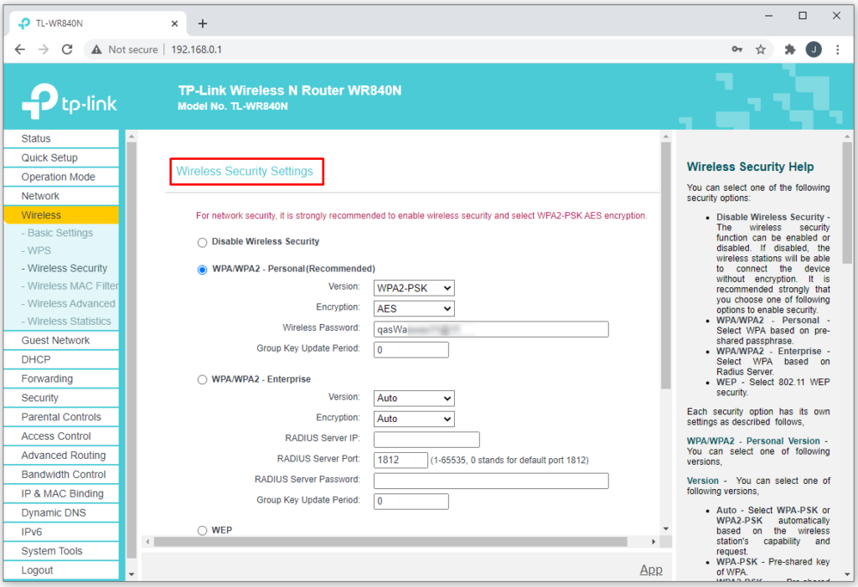
Task: Click the browser back arrow
Action: (x=19, y=49)
